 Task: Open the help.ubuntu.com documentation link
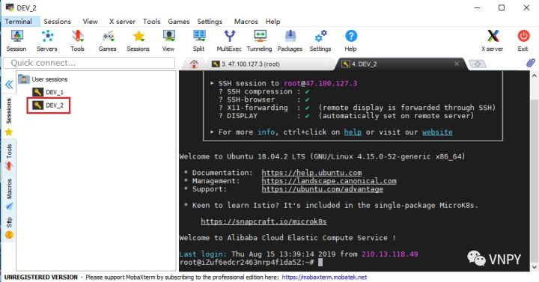click(311, 173)
